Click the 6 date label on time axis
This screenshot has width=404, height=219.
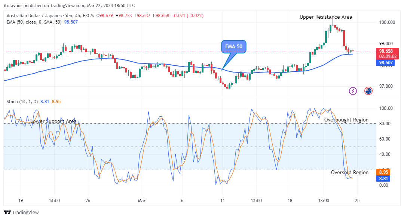click(182, 201)
